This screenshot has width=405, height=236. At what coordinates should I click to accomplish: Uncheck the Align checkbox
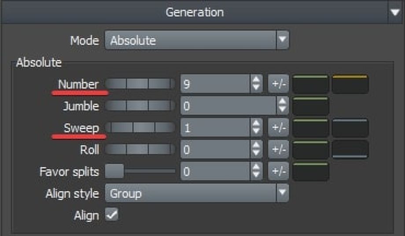112,215
